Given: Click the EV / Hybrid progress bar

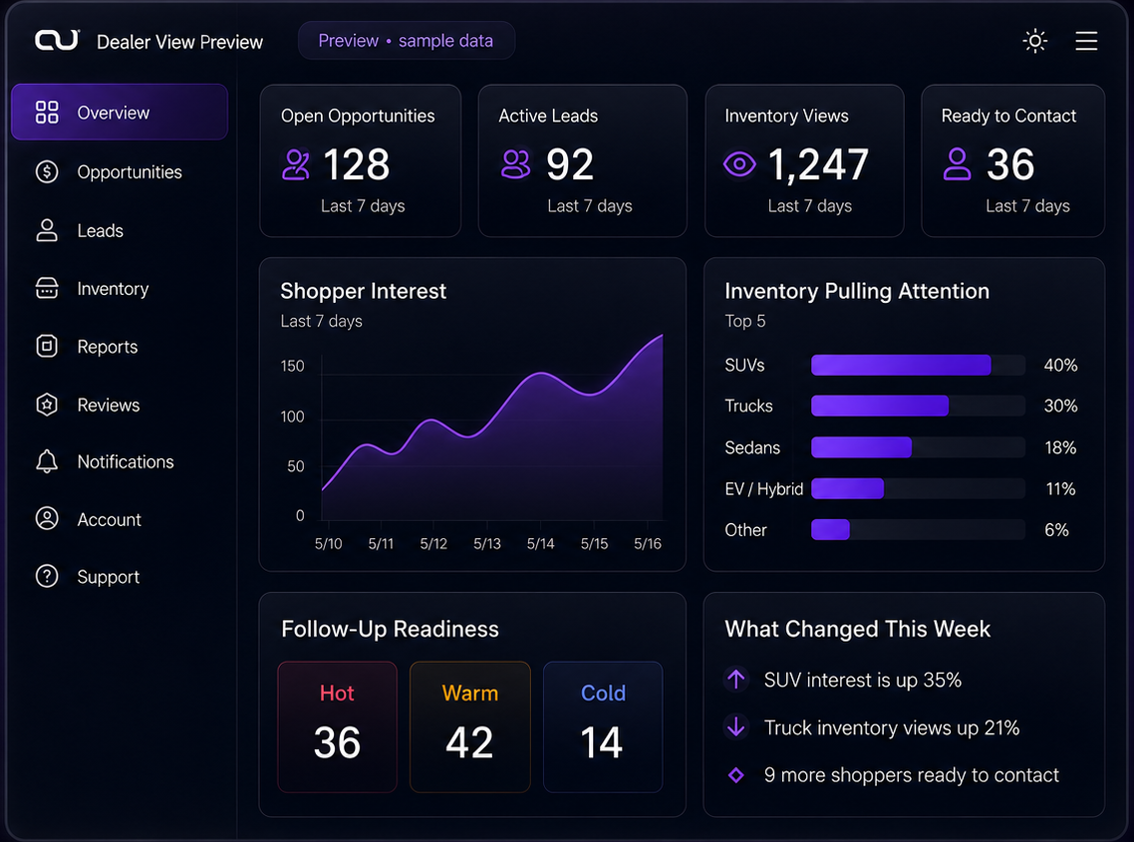Looking at the screenshot, I should click(x=918, y=488).
